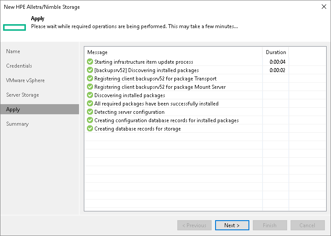The height and width of the screenshot is (236, 331).
Task: Select the 0:00:02 duration value
Action: [277, 70]
